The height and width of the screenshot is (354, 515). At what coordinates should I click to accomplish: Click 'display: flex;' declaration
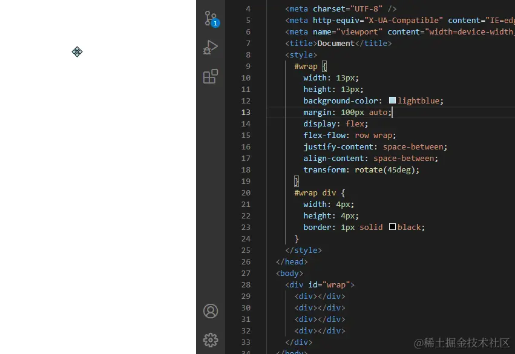pyautogui.click(x=336, y=124)
